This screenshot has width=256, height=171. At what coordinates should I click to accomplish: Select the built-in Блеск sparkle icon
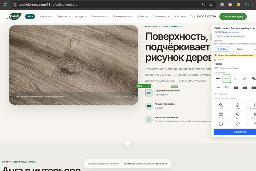[221, 106]
